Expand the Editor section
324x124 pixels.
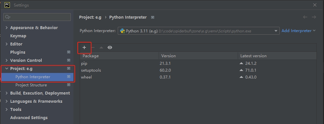[7, 44]
